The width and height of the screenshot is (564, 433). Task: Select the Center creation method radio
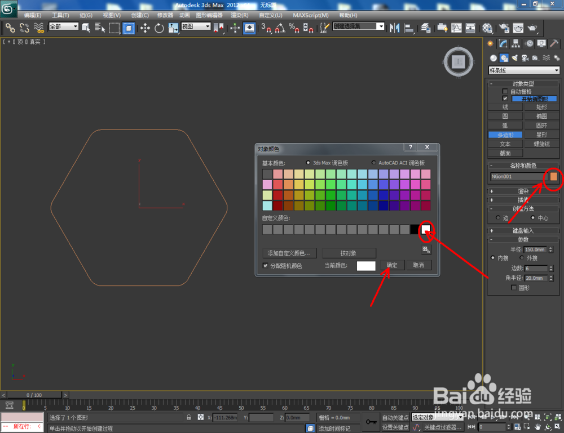click(x=533, y=217)
